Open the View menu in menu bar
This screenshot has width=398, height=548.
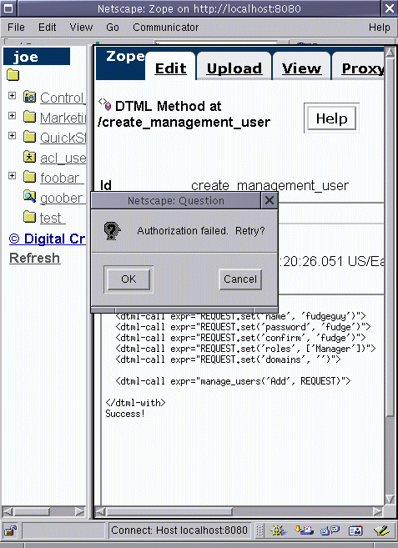click(x=81, y=28)
